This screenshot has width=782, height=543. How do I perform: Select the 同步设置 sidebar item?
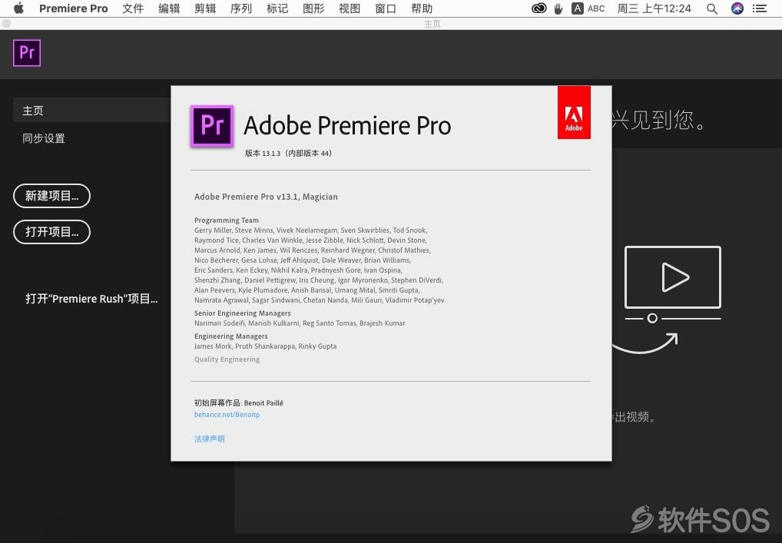pos(44,138)
